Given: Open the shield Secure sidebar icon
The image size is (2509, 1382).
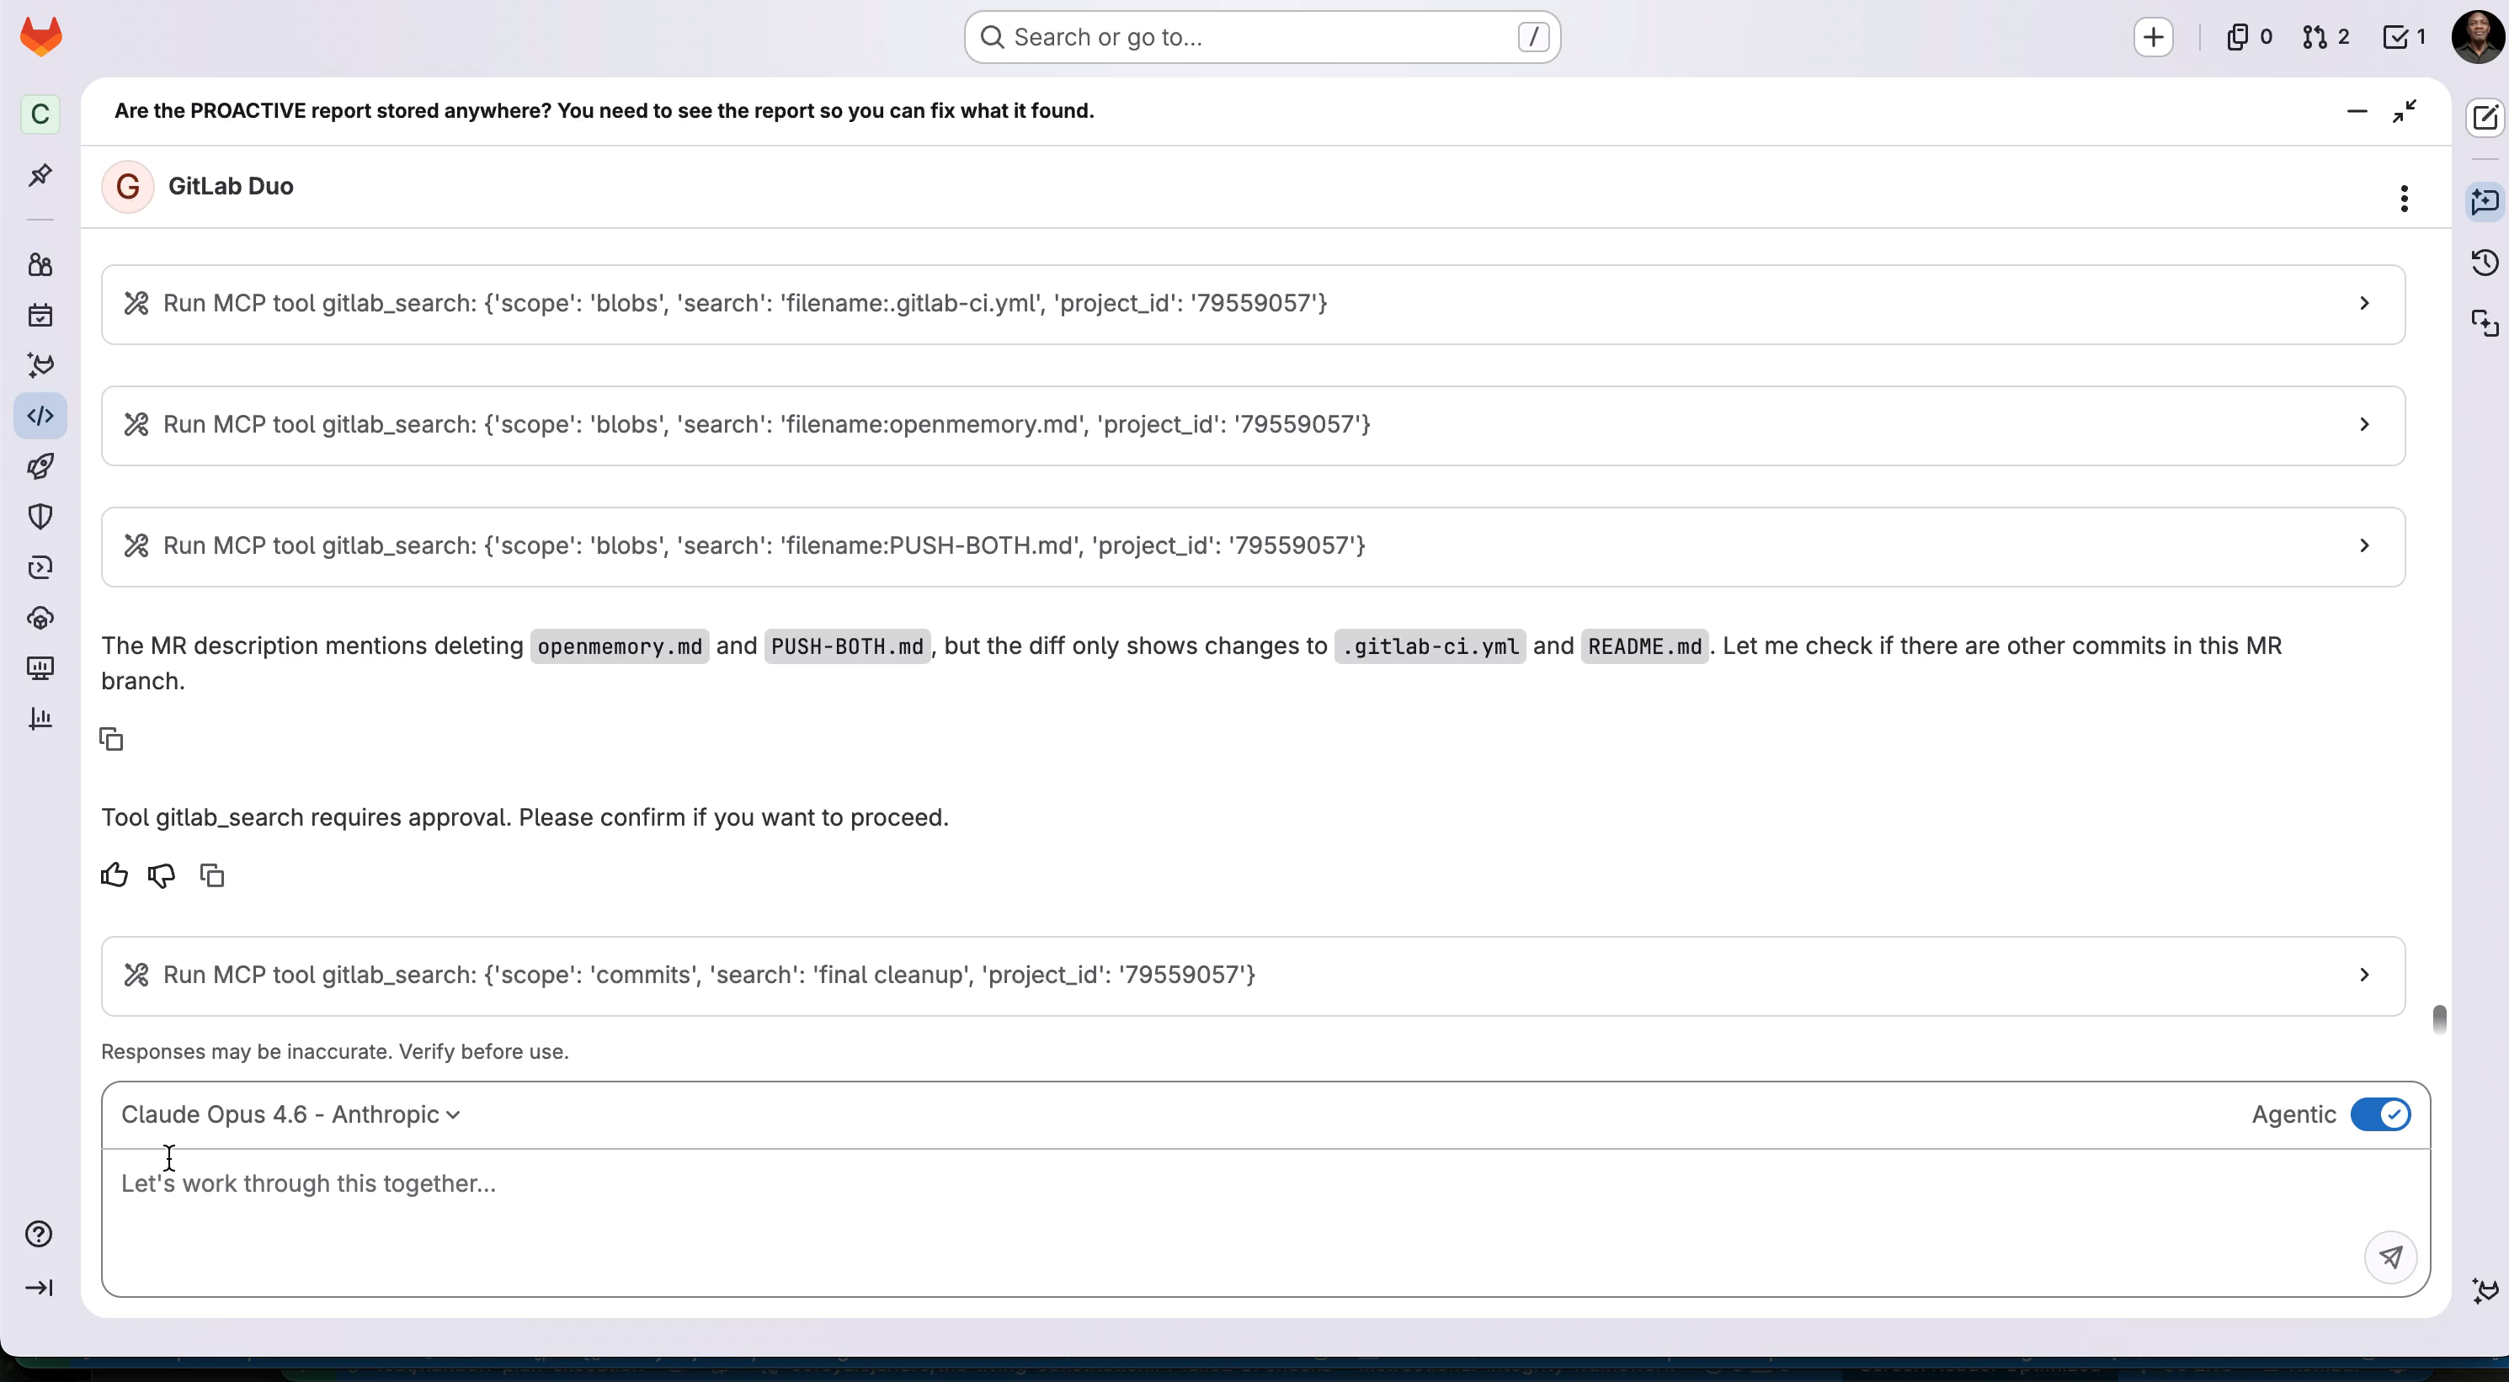Looking at the screenshot, I should tap(40, 516).
